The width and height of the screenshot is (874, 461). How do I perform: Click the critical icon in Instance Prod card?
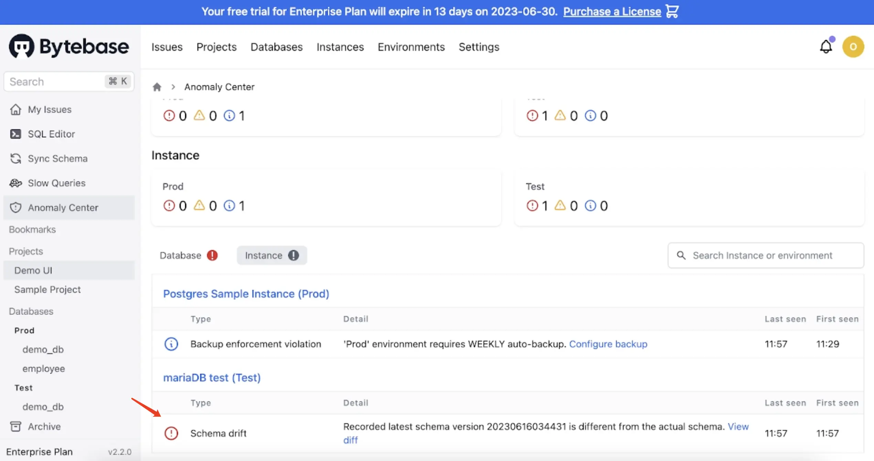coord(169,205)
